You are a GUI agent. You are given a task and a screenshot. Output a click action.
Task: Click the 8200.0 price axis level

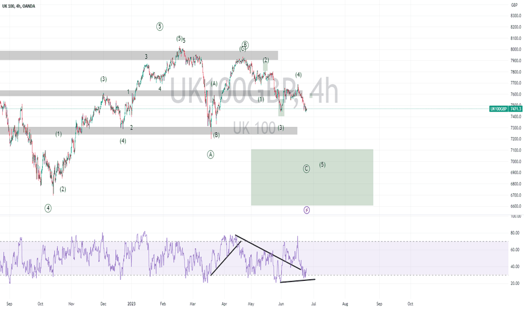tap(516, 27)
